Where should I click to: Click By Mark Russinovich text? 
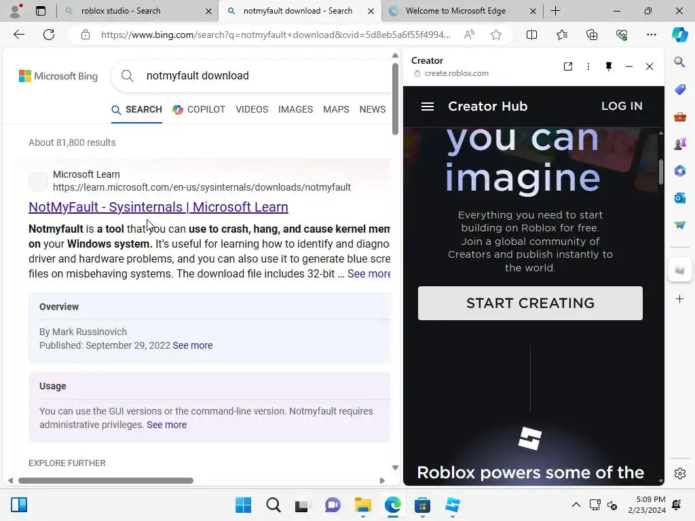pos(83,332)
